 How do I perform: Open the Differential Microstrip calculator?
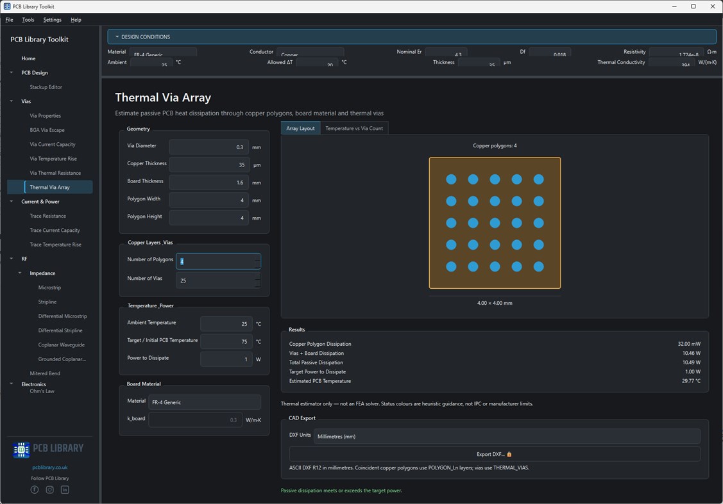click(x=62, y=316)
